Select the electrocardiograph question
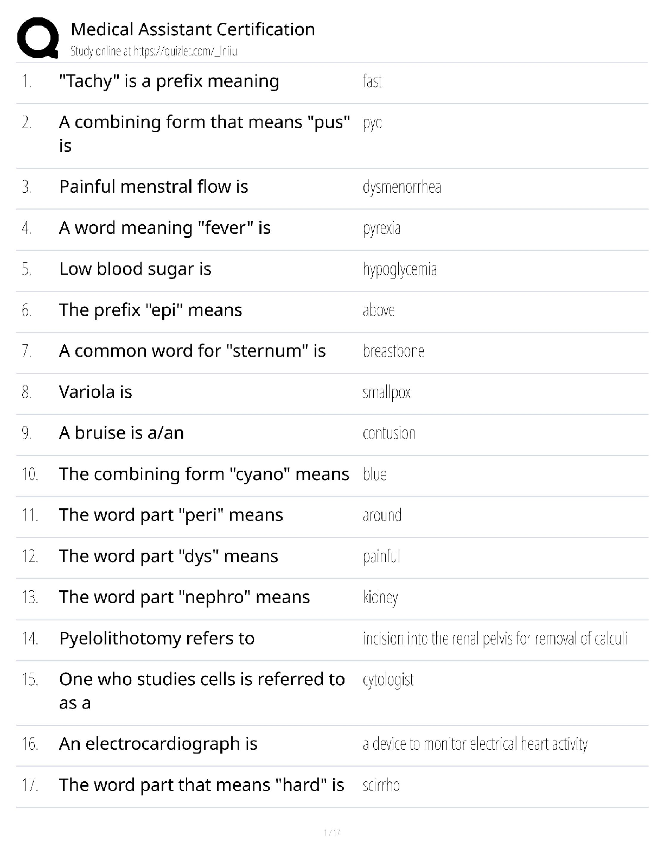The width and height of the screenshot is (664, 860). tap(158, 744)
